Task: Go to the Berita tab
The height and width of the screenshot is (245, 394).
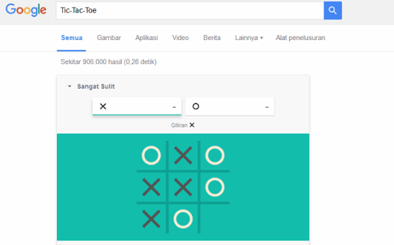Action: tap(212, 38)
